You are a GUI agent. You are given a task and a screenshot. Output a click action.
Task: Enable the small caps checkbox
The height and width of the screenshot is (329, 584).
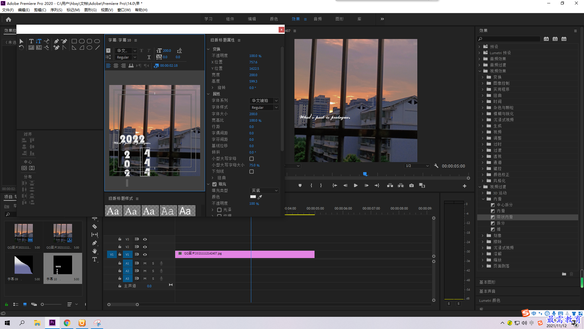pos(252,159)
